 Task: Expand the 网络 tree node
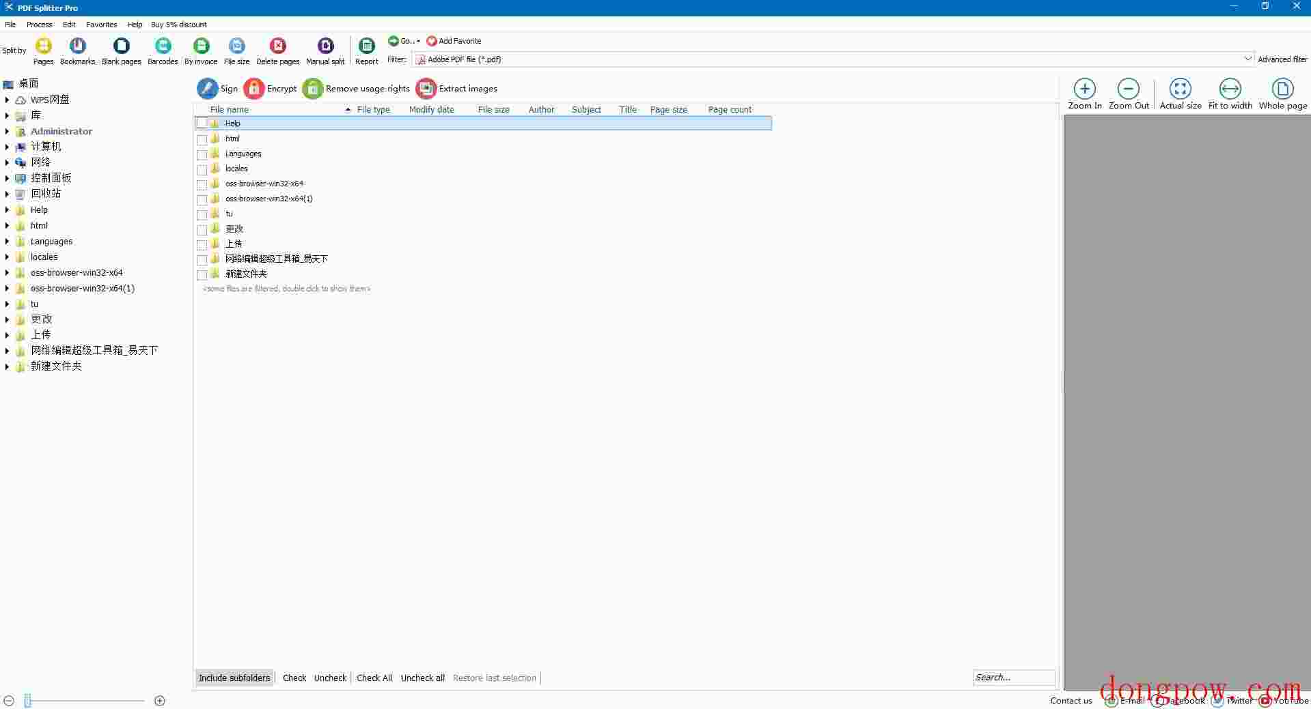pyautogui.click(x=7, y=162)
